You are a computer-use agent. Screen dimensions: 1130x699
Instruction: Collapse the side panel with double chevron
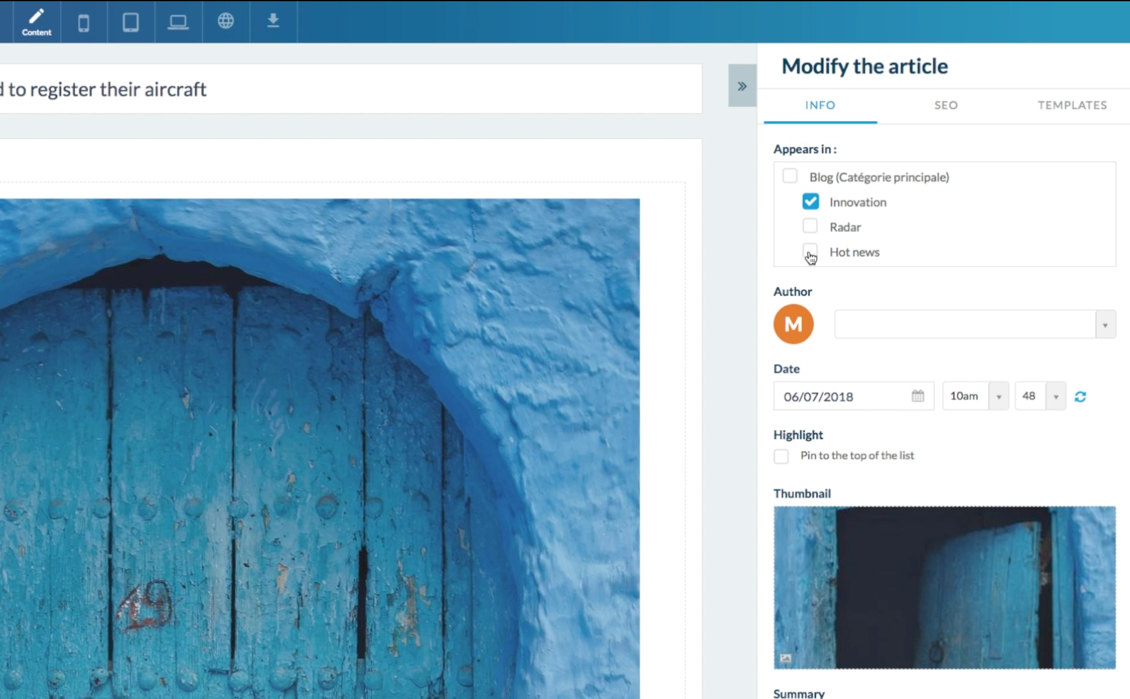[x=742, y=86]
